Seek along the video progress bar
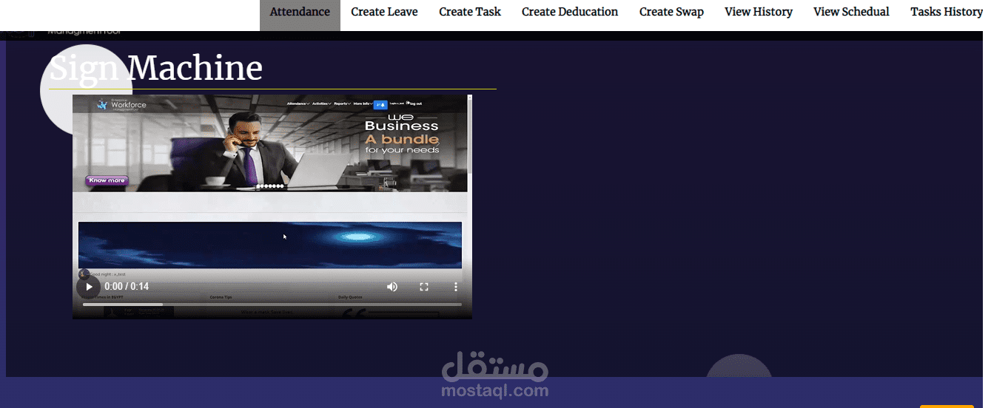 click(x=272, y=305)
